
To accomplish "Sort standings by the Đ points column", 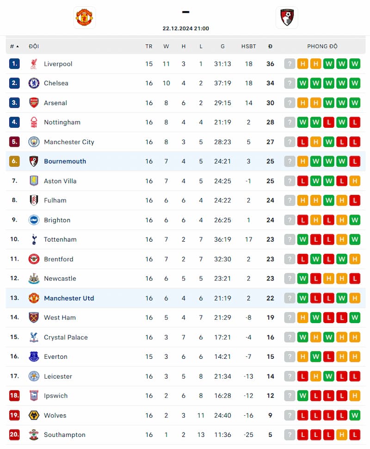I will tap(270, 46).
